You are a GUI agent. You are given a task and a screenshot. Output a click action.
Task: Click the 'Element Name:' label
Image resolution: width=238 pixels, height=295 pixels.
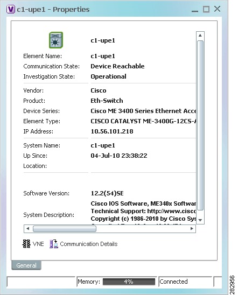tap(43, 56)
